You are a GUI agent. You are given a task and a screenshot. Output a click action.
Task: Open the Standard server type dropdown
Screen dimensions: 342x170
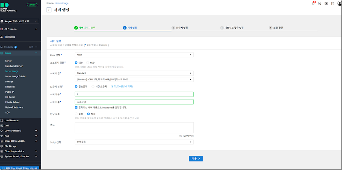click(134, 73)
